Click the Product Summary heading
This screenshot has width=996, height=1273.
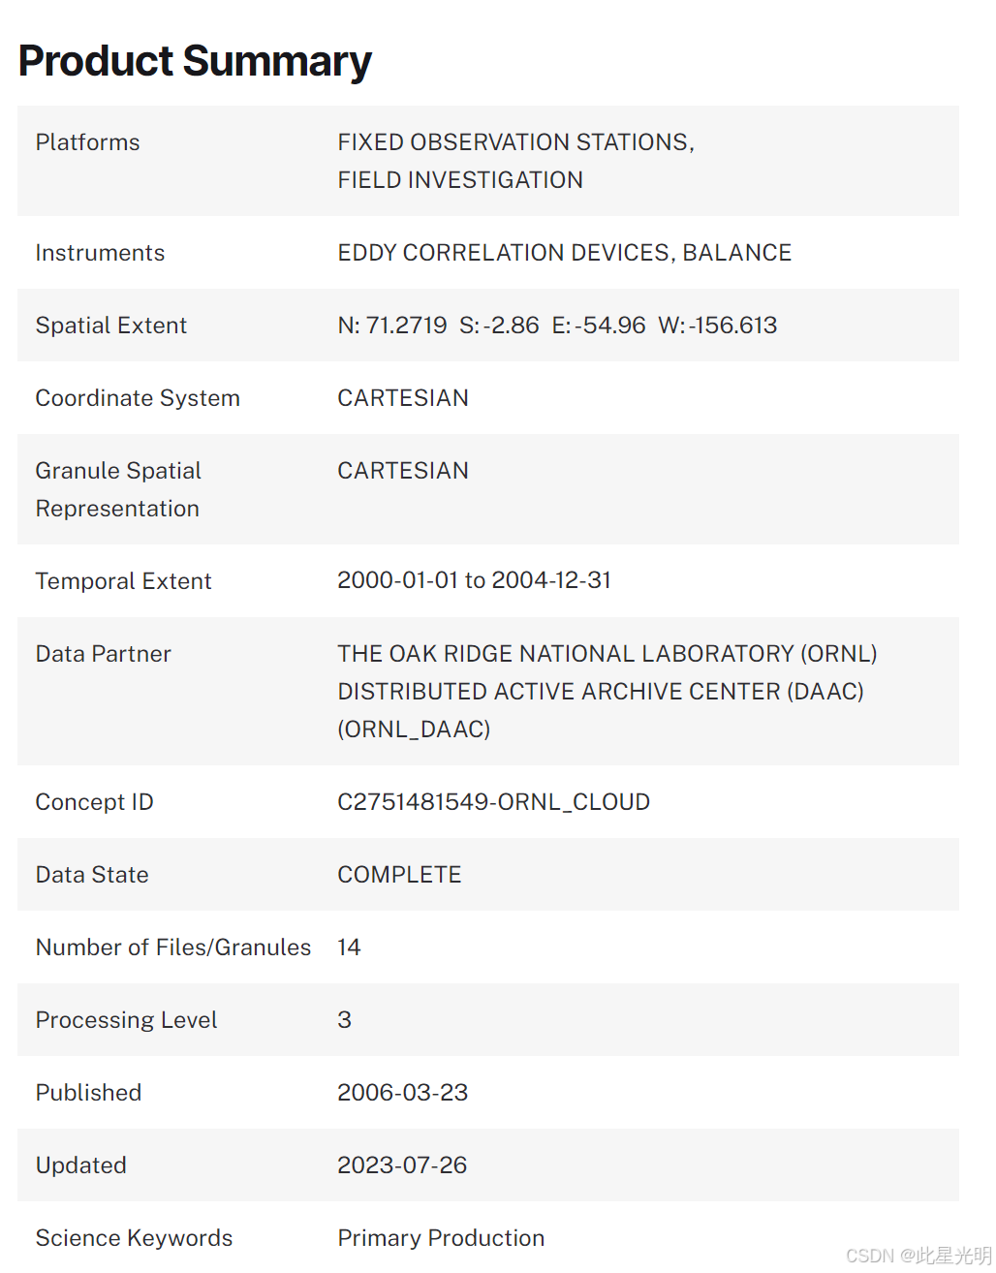[x=195, y=61]
